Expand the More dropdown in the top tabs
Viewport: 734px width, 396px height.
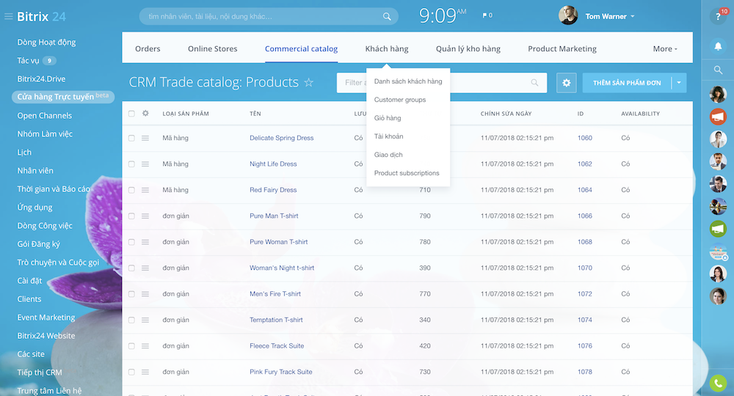(664, 49)
